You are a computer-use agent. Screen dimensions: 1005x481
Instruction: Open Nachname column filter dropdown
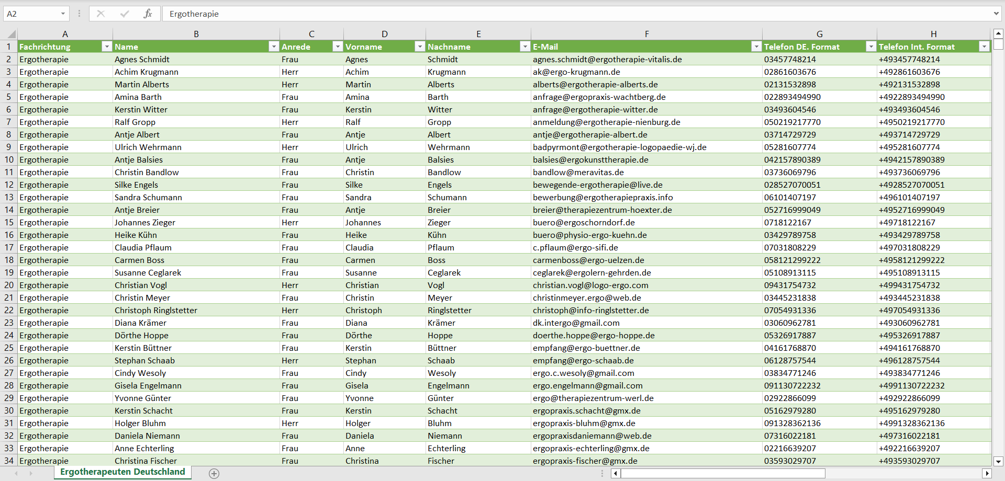coord(525,47)
